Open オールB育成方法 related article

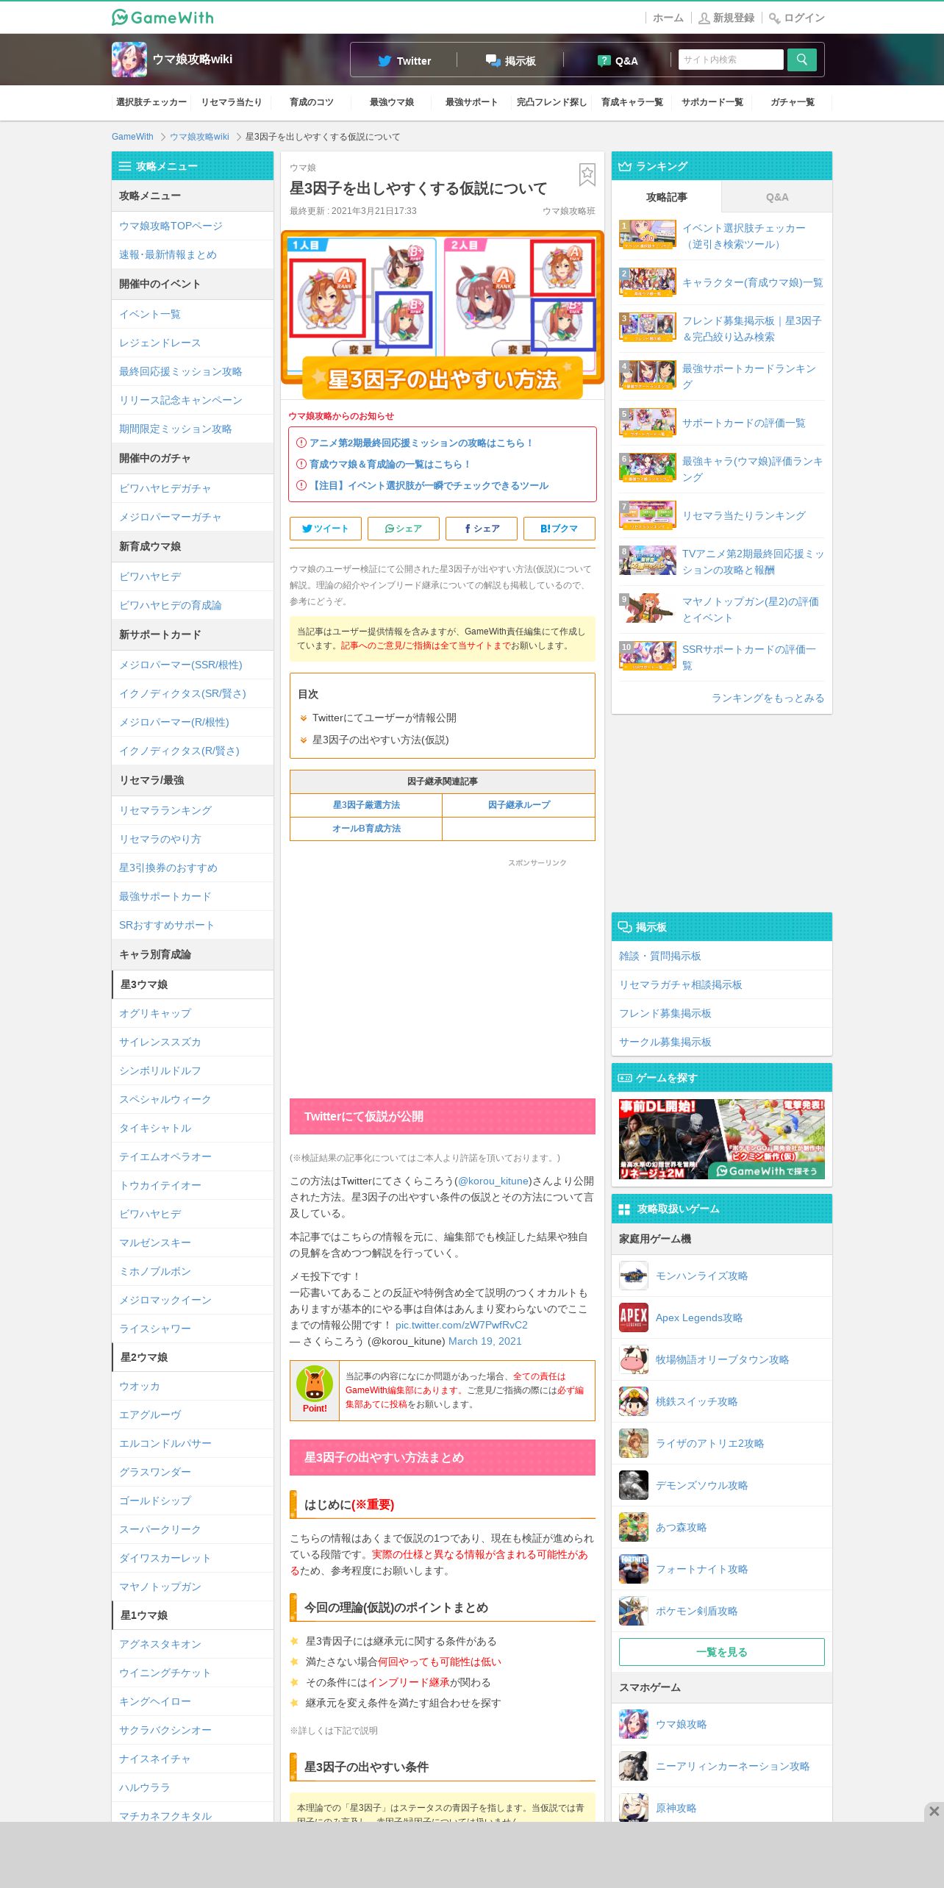[x=366, y=829]
